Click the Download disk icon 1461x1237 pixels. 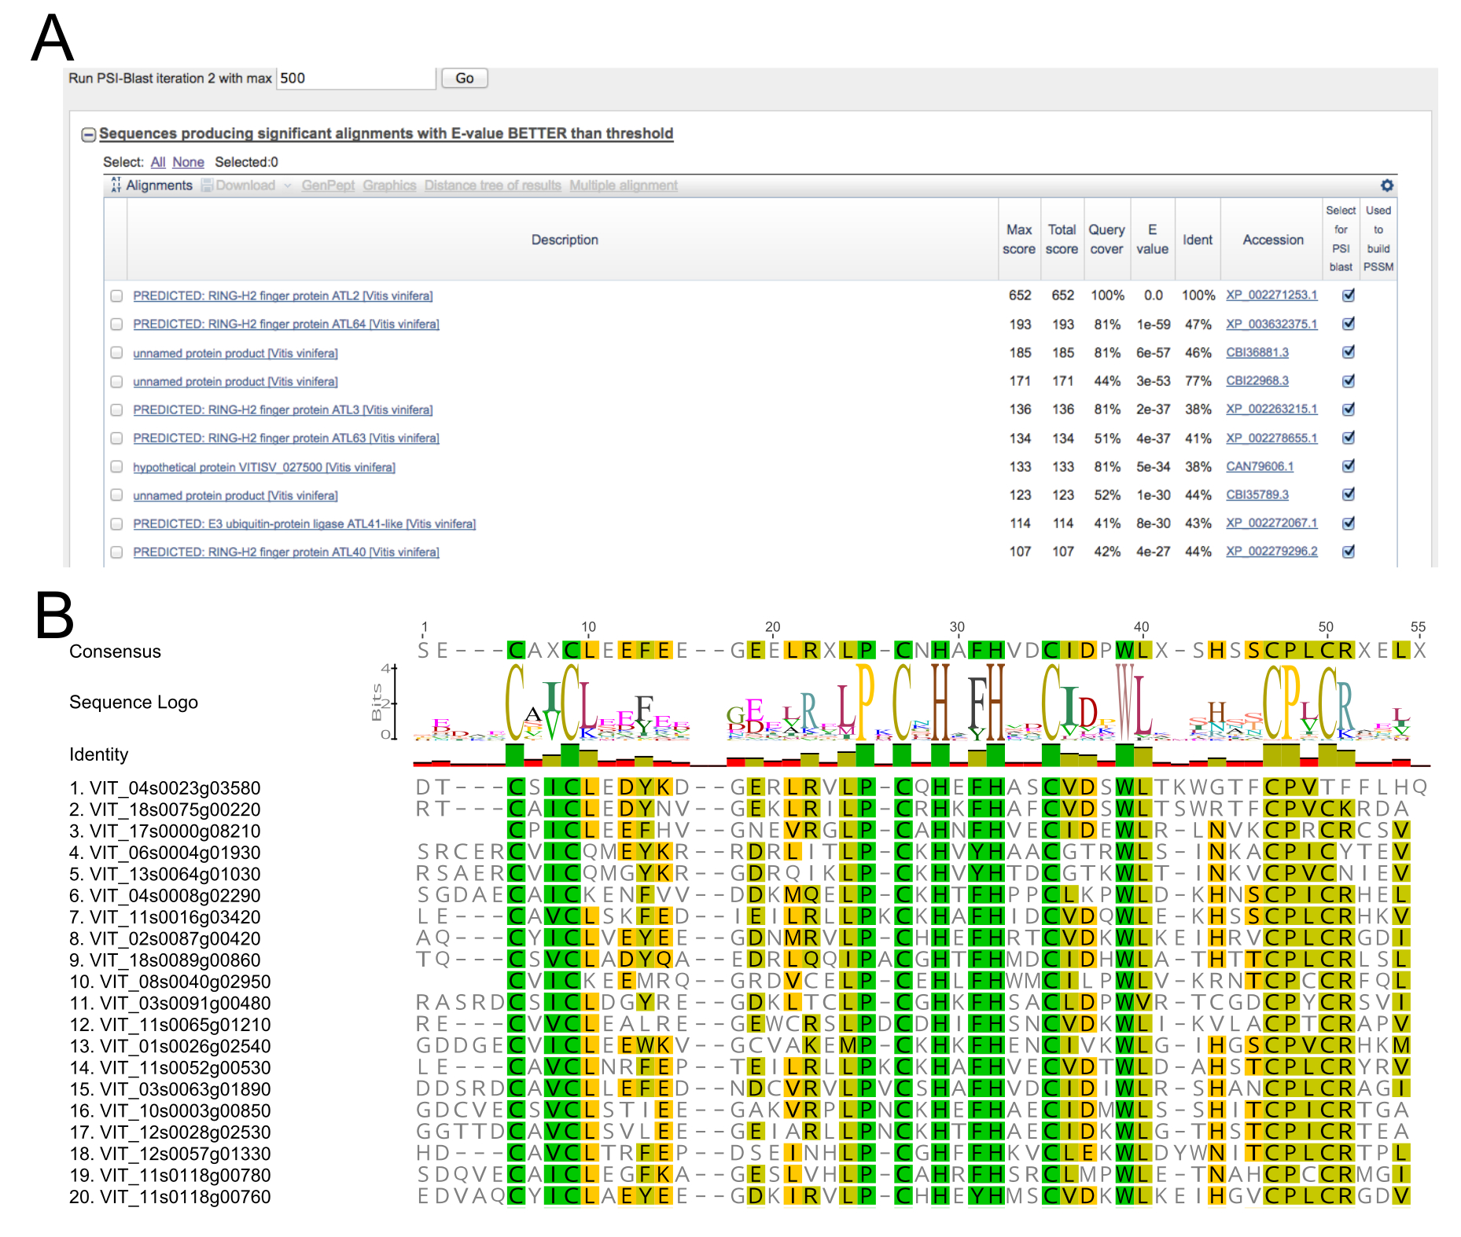(x=207, y=185)
